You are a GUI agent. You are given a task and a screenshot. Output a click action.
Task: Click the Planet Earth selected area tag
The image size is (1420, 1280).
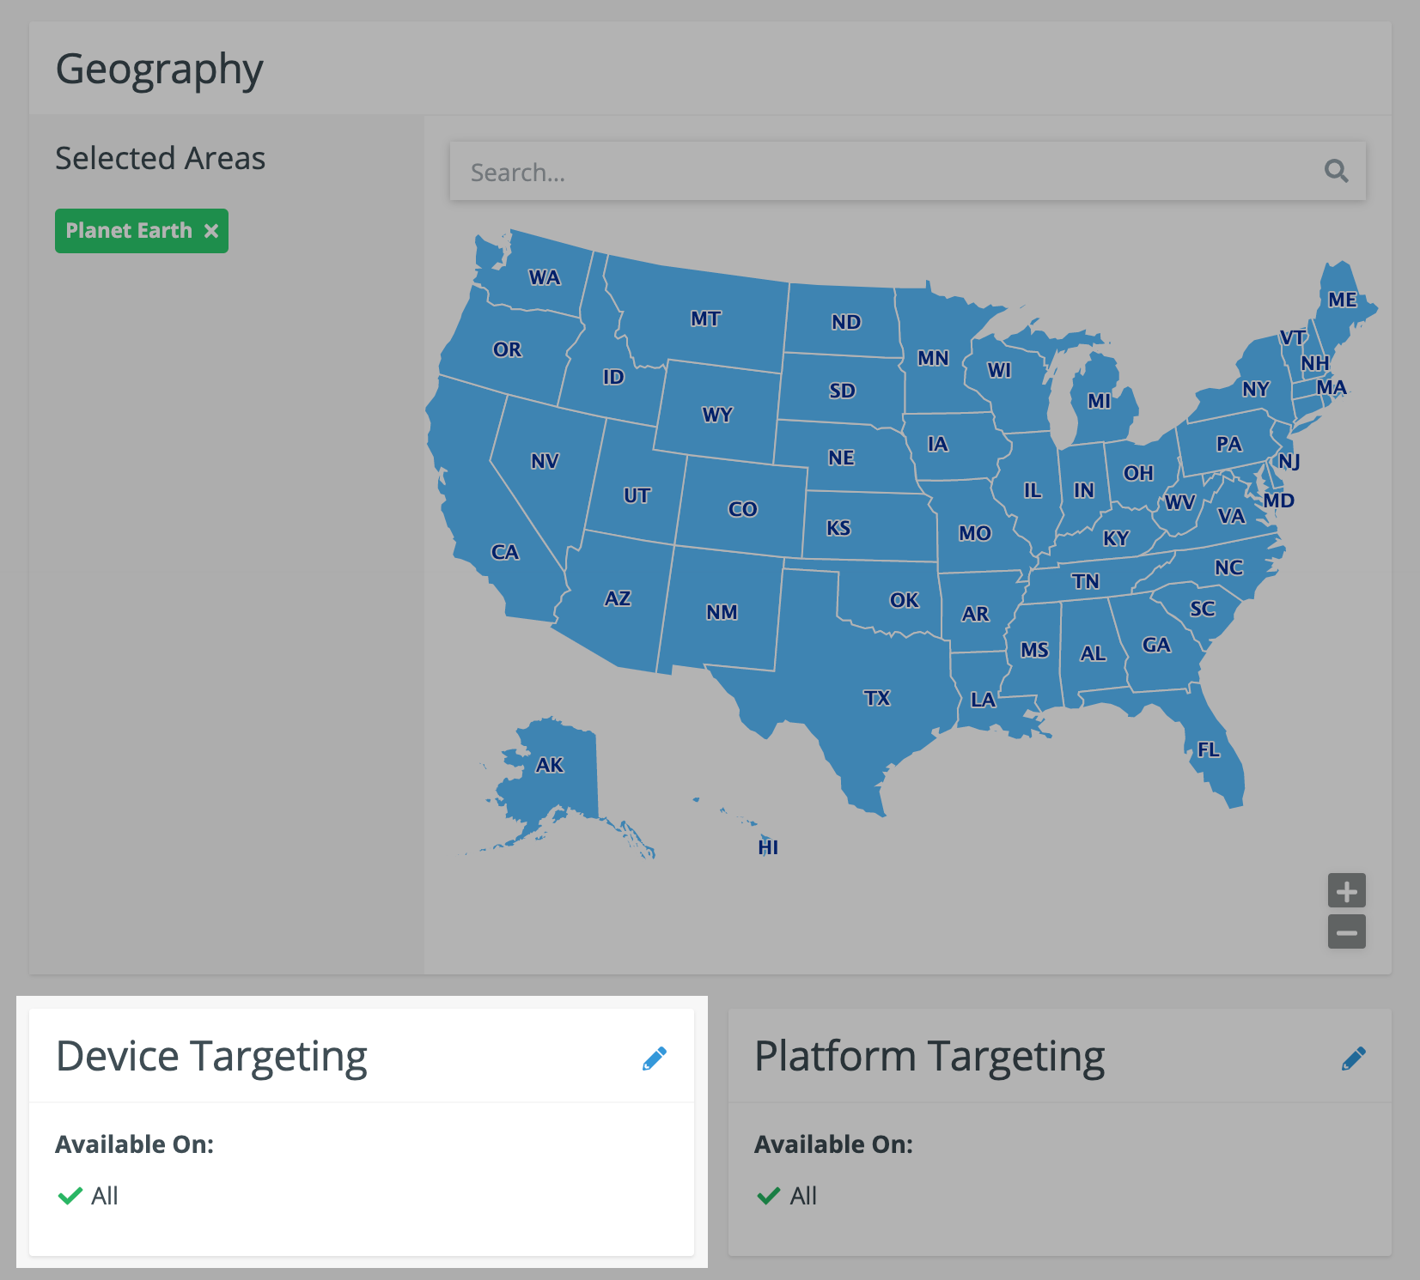(129, 231)
